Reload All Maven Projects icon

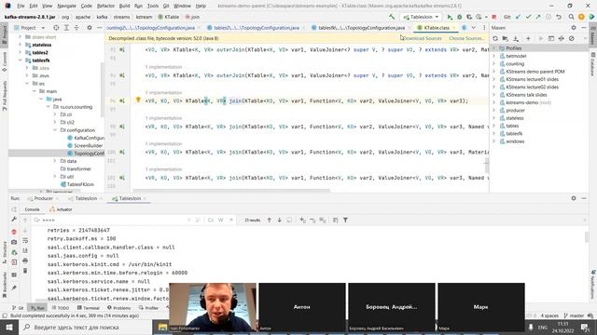[495, 38]
